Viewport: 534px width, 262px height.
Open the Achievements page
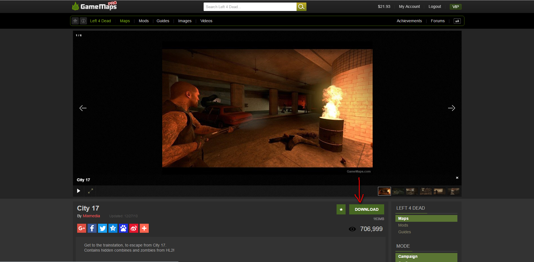tap(409, 21)
